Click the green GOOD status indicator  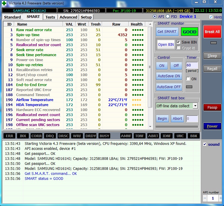pyautogui.click(x=189, y=32)
